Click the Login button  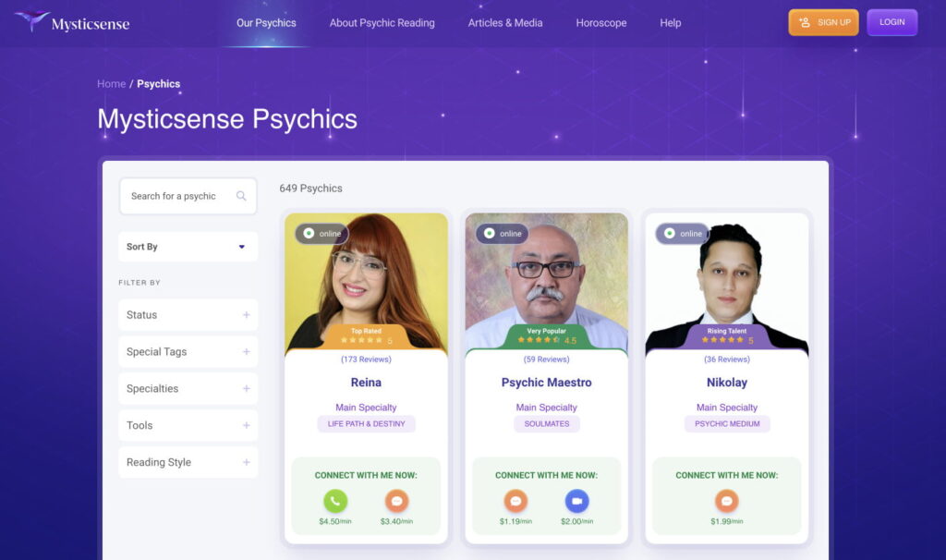tap(891, 22)
